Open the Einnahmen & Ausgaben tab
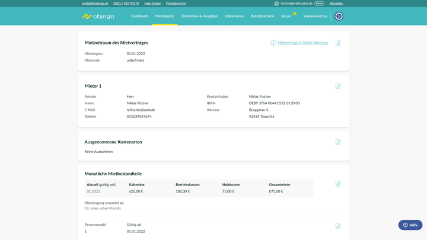The image size is (427, 240). coord(200,16)
